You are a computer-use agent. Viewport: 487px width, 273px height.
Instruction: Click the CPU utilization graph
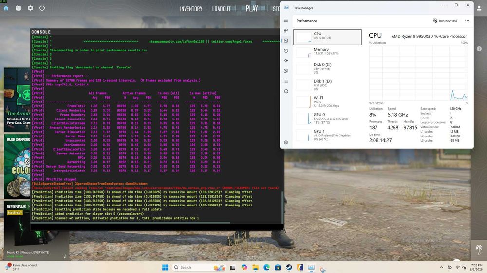click(x=418, y=72)
